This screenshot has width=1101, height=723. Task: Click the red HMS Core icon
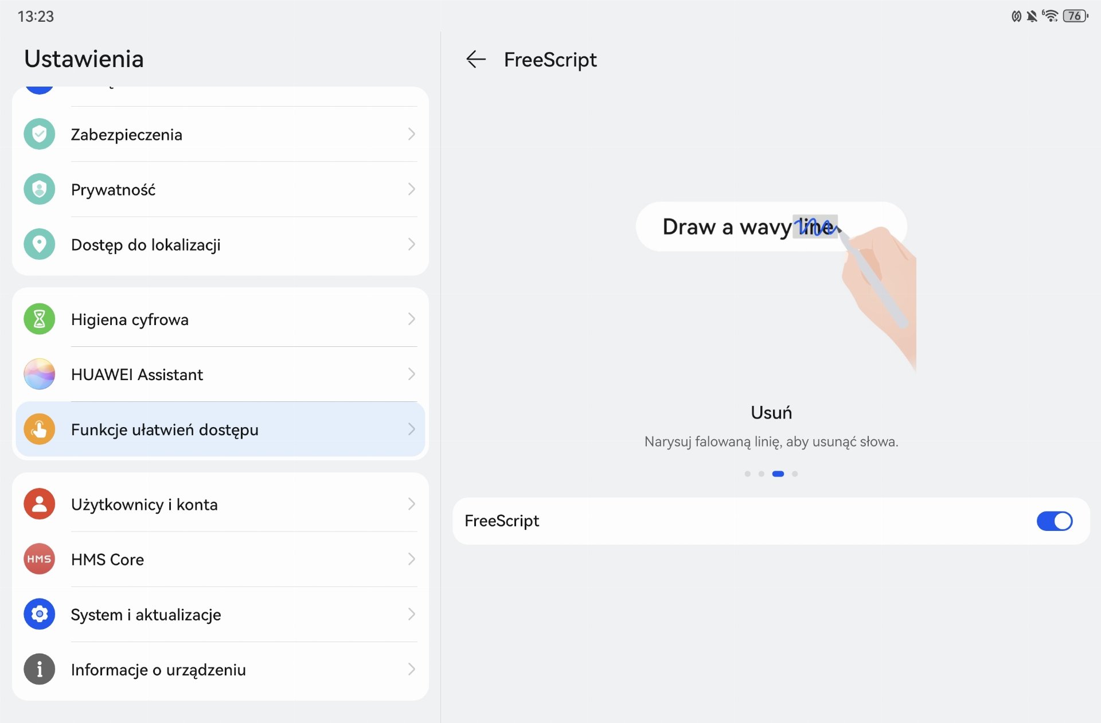(x=39, y=559)
